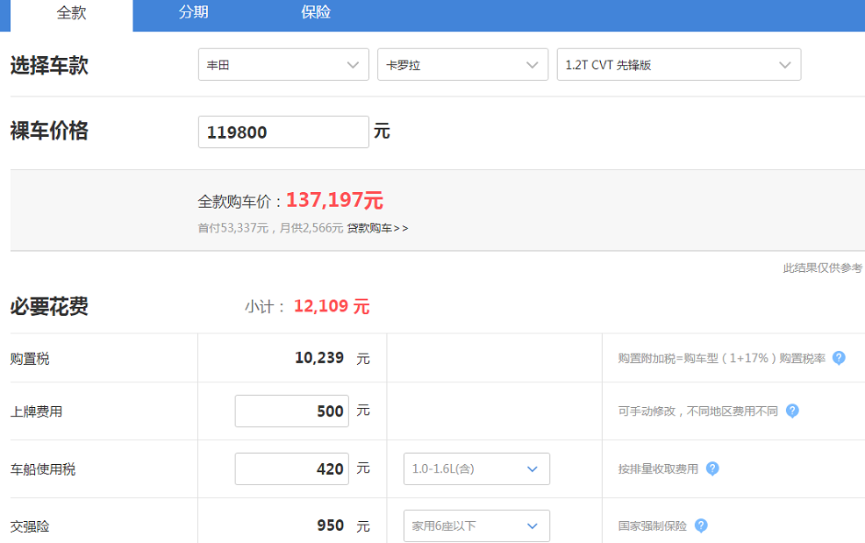Click the 必要花费 heading
This screenshot has width=865, height=543.
click(49, 307)
